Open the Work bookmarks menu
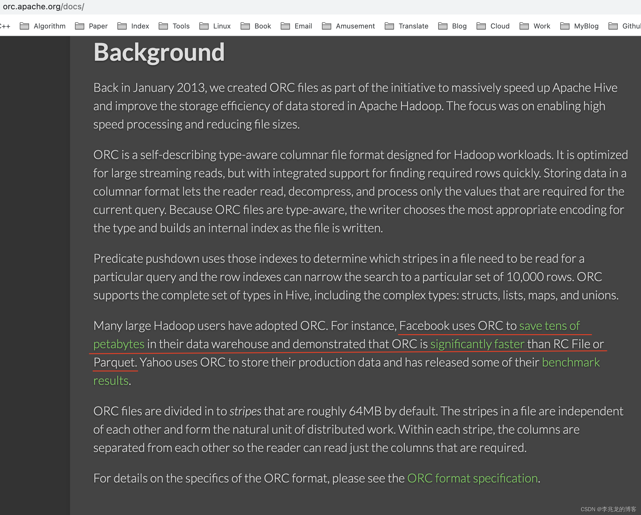 point(535,26)
